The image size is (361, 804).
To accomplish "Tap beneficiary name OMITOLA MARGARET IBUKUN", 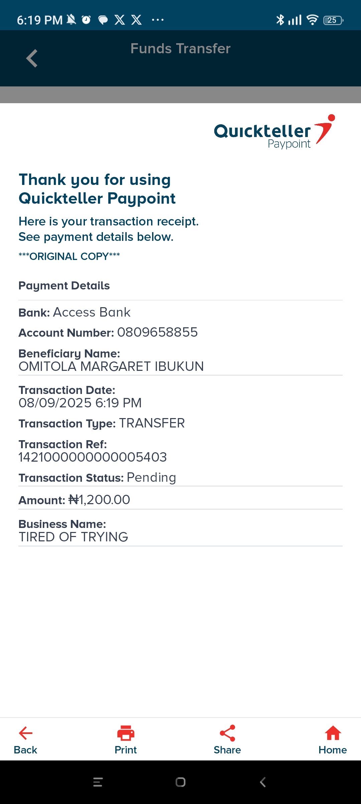I will (111, 366).
